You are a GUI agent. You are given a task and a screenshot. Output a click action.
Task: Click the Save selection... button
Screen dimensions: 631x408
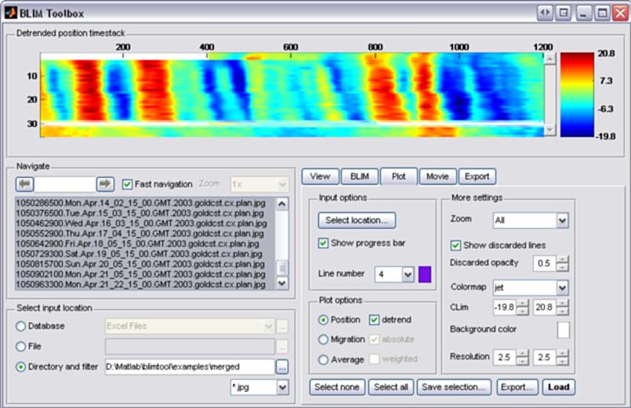454,387
